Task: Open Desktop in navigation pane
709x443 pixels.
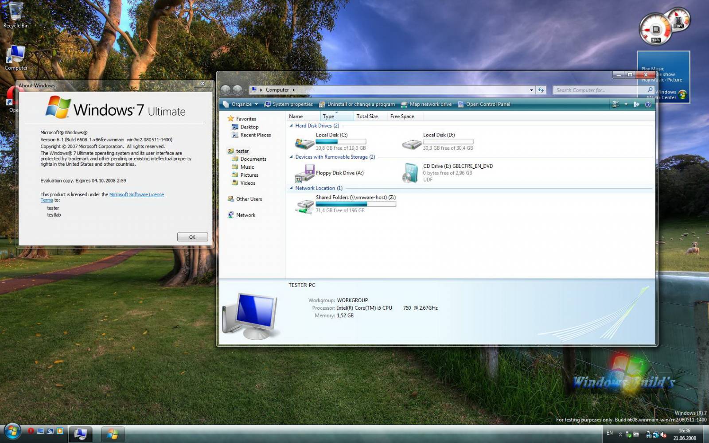Action: point(245,127)
